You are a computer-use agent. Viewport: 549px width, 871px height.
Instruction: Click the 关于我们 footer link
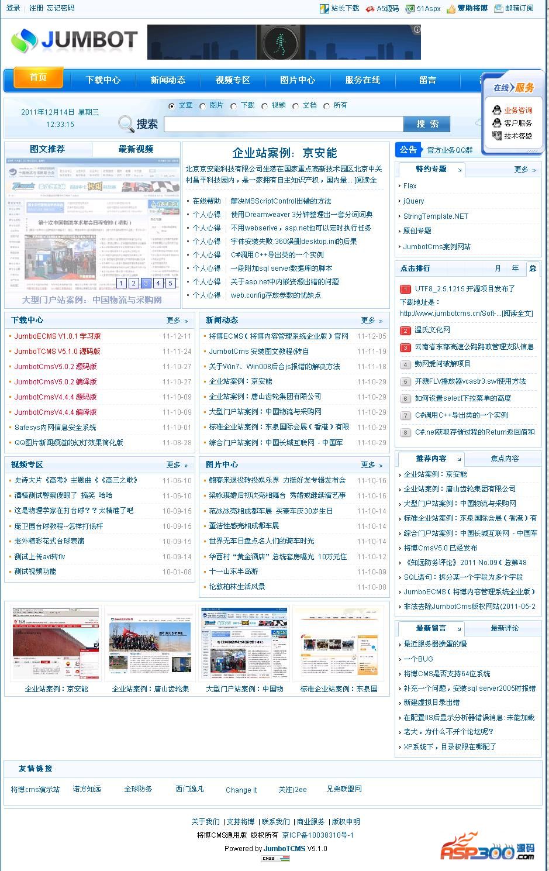206,822
